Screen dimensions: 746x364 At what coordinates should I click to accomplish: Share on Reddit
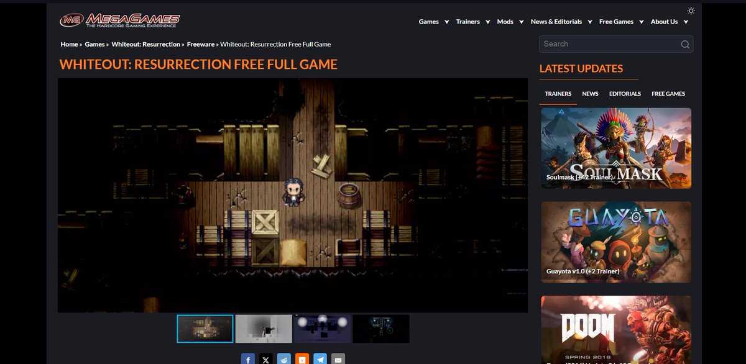(x=284, y=360)
